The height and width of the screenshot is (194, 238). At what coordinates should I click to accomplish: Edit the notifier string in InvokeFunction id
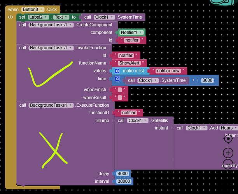click(x=126, y=55)
